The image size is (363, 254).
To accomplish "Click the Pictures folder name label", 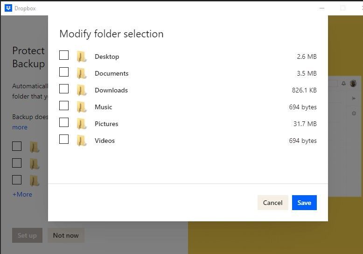I will 106,124.
